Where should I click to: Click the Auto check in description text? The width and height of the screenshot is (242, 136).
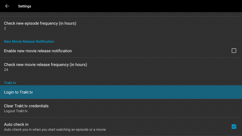tap(55, 130)
